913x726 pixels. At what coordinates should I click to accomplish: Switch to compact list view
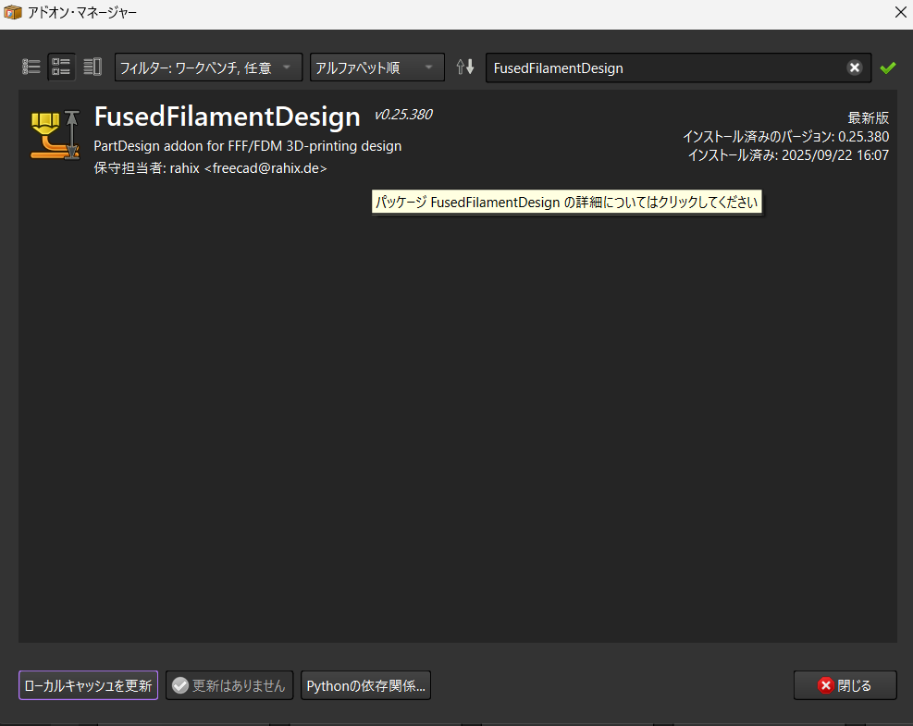(x=31, y=67)
